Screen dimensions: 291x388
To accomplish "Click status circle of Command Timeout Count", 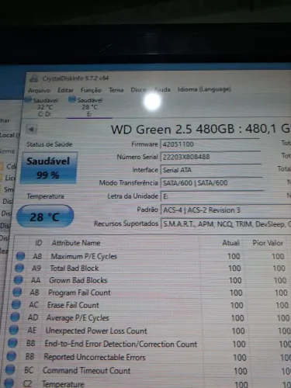I will pos(10,369).
